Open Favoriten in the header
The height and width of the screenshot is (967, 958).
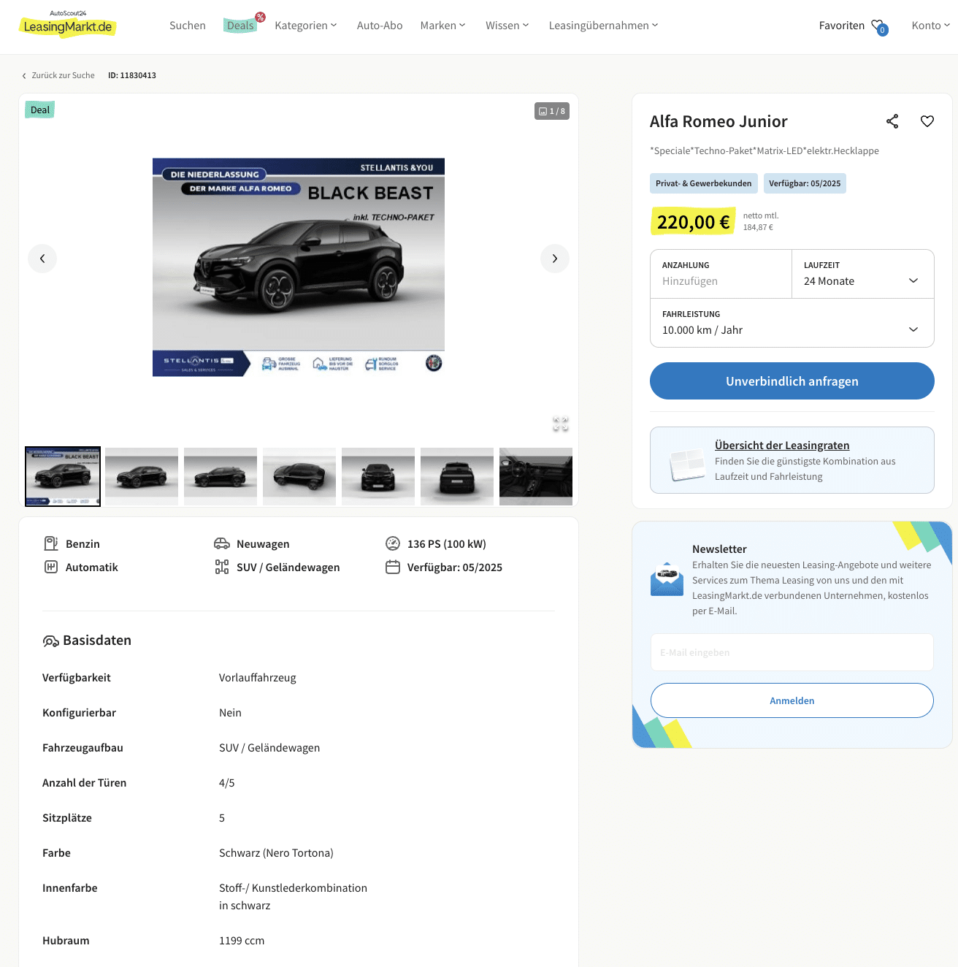pos(842,26)
